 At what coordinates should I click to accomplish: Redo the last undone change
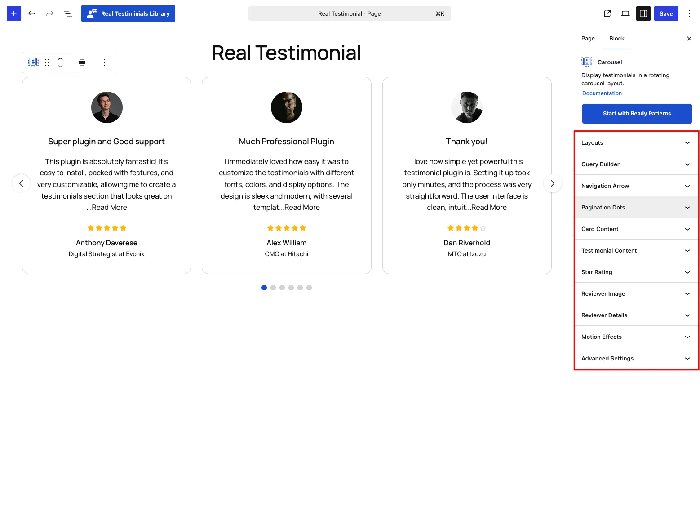(x=50, y=13)
